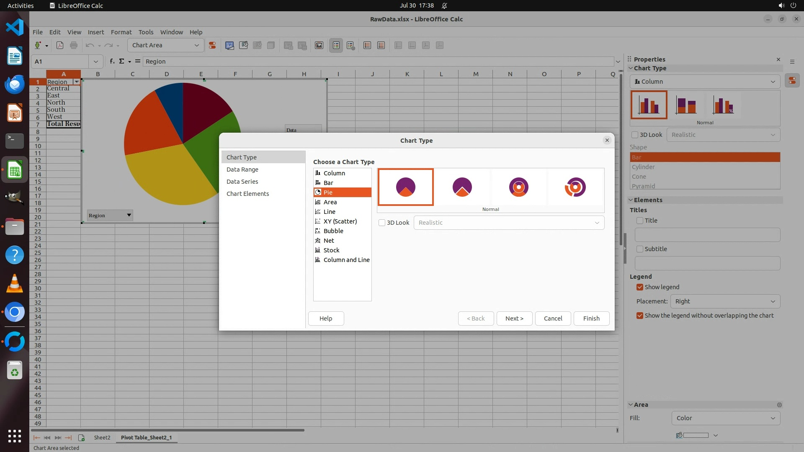Choose the Exploded Pie chart subtype
The image size is (804, 452).
coord(462,187)
